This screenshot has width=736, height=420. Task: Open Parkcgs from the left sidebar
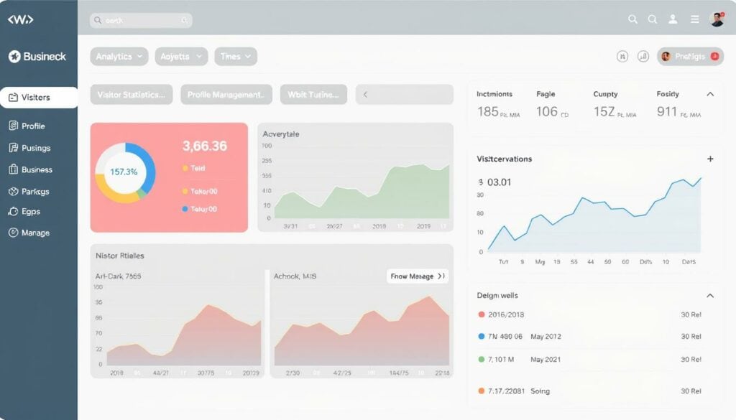pyautogui.click(x=12, y=191)
